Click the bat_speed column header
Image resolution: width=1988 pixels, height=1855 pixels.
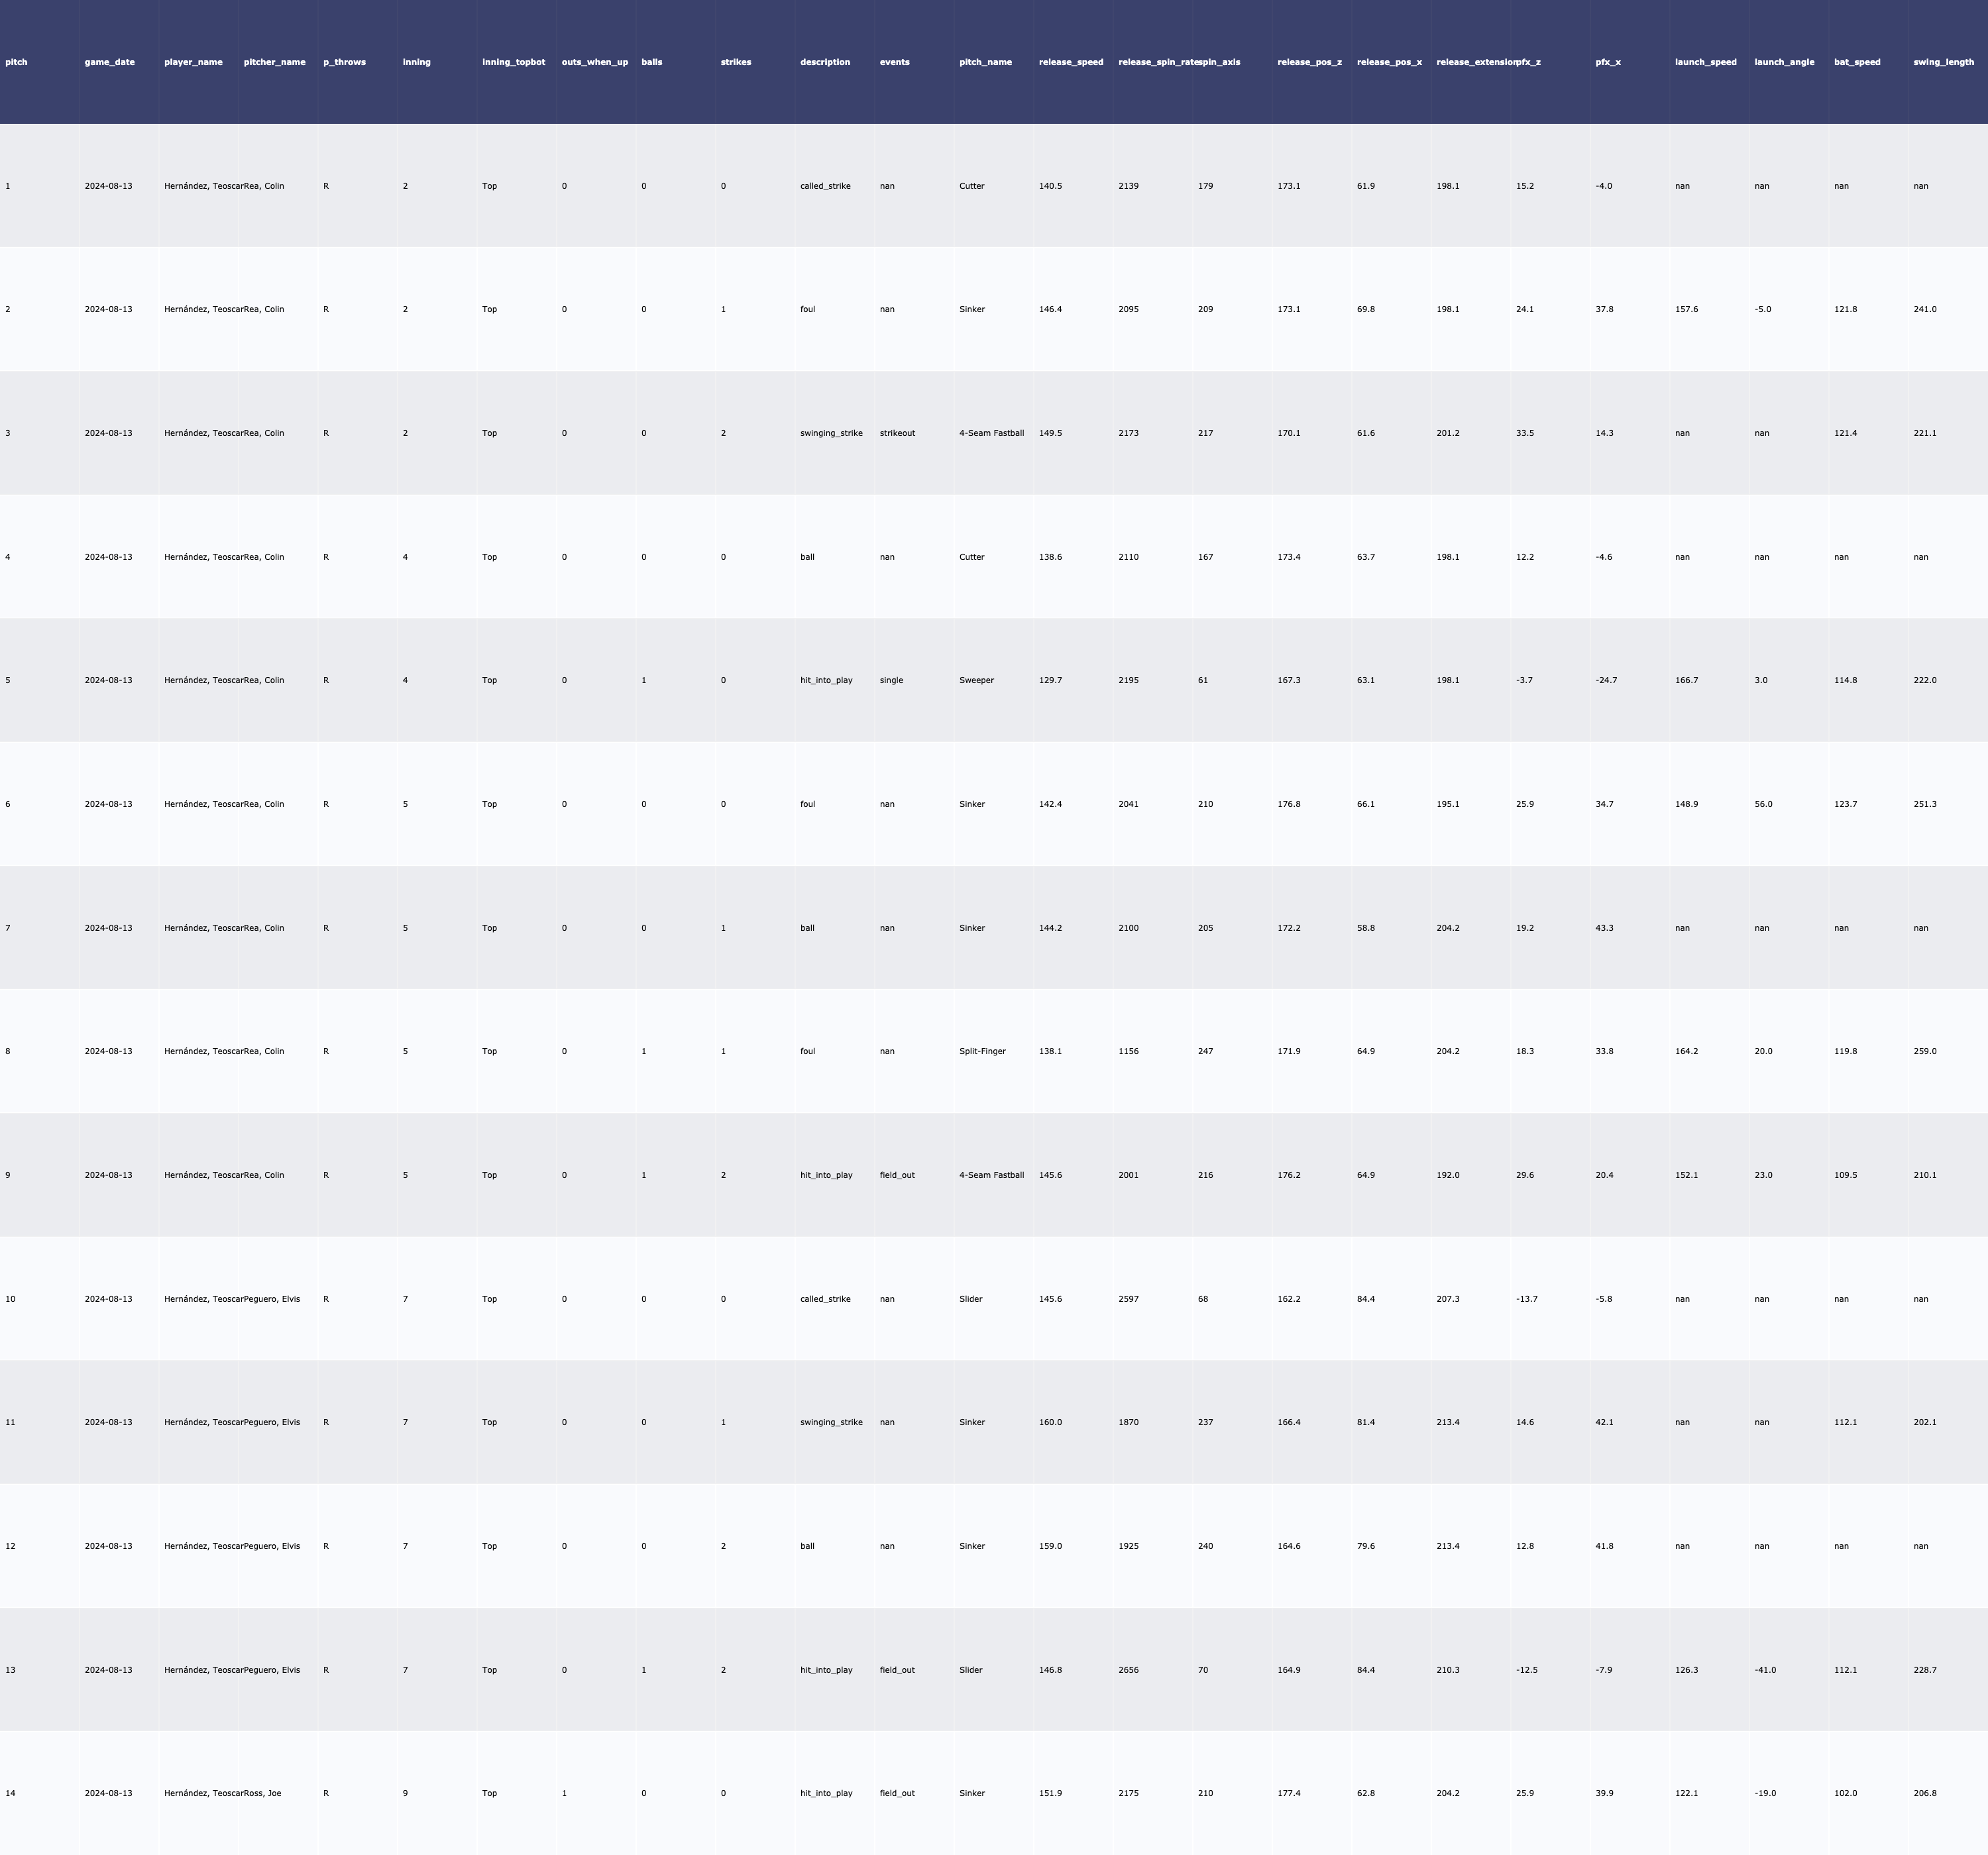pyautogui.click(x=1857, y=62)
